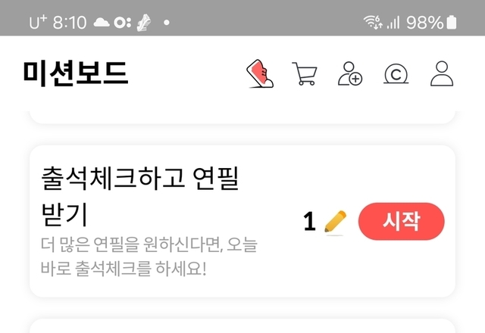Open the profile person icon
Image resolution: width=485 pixels, height=333 pixels.
pyautogui.click(x=442, y=73)
